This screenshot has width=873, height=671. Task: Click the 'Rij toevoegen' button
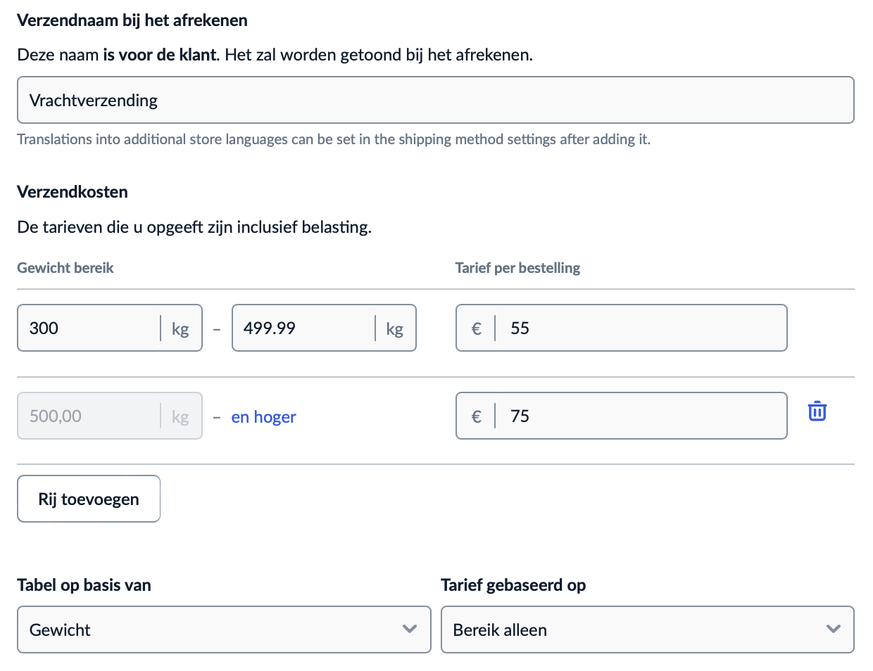coord(89,499)
